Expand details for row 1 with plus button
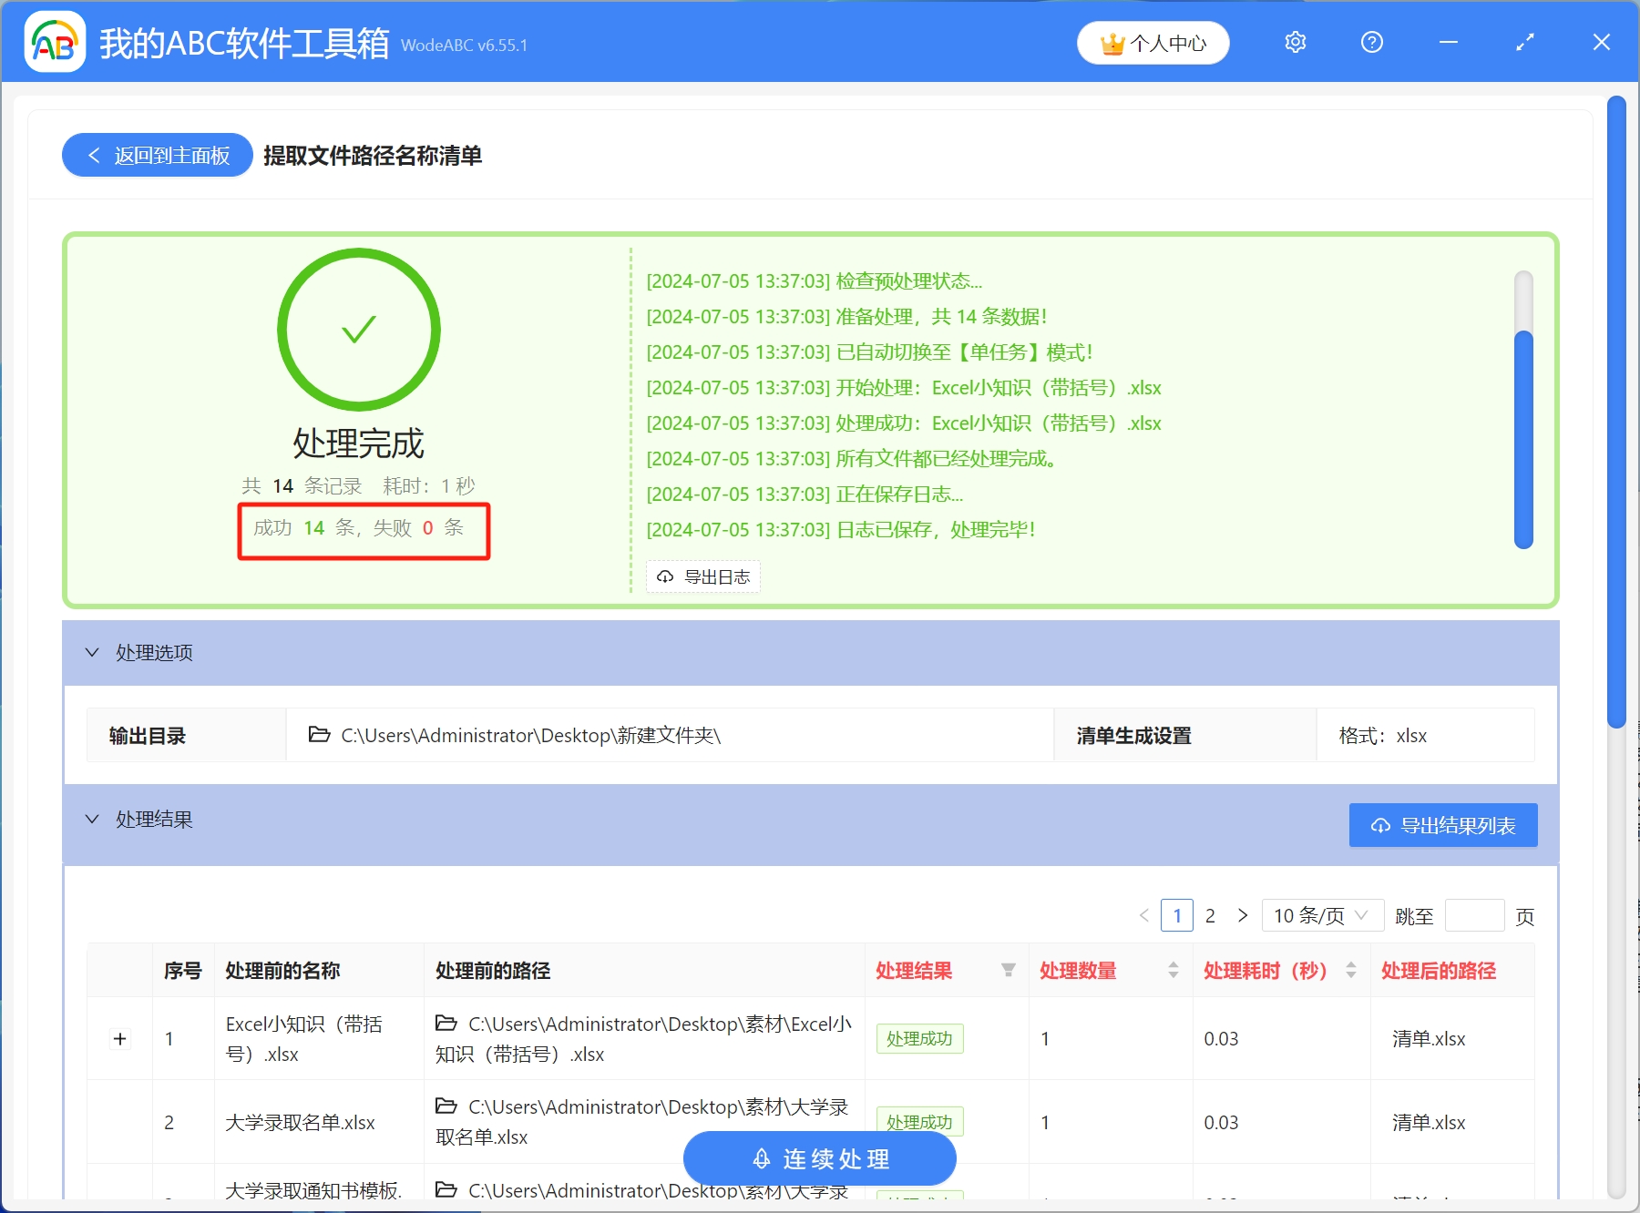This screenshot has height=1213, width=1640. tap(119, 1038)
